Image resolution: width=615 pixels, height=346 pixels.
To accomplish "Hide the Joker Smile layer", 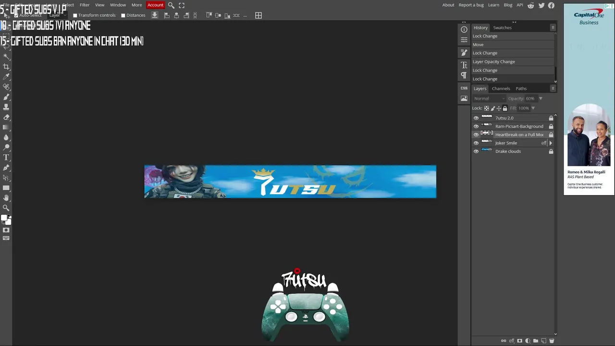I will [x=476, y=143].
